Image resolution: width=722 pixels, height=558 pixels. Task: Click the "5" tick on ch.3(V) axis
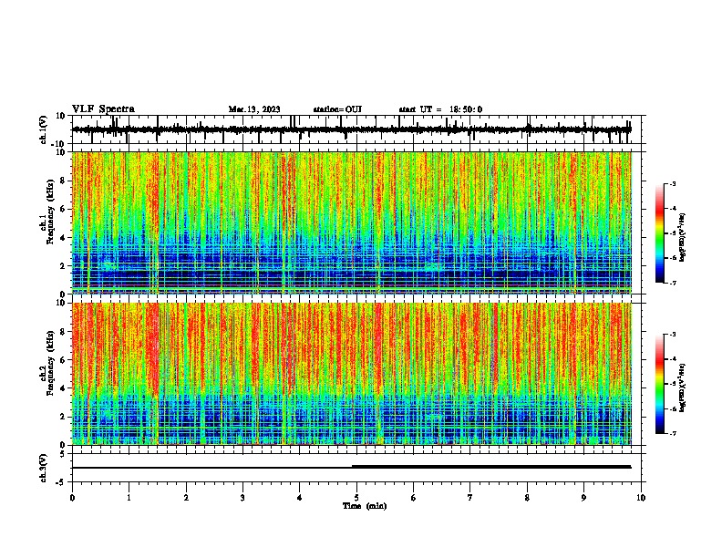click(63, 453)
